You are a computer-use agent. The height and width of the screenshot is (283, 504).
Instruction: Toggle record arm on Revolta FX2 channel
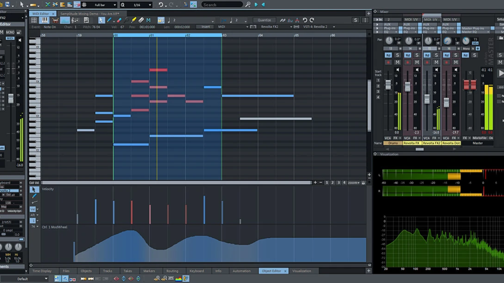click(427, 62)
